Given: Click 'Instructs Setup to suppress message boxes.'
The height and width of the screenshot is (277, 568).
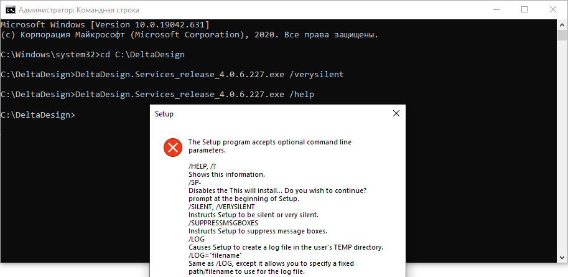Looking at the screenshot, I should pos(258,230).
